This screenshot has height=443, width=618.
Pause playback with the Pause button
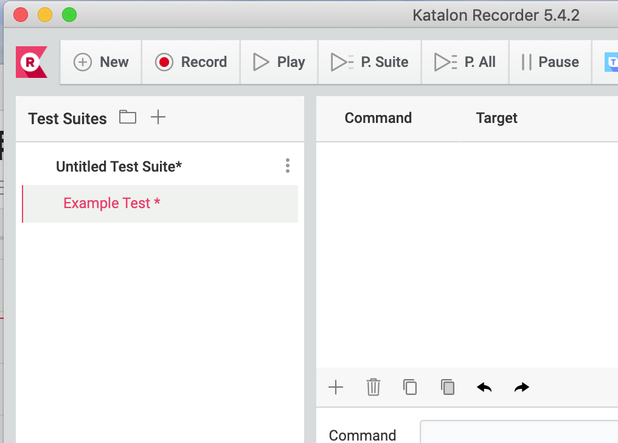coord(550,62)
